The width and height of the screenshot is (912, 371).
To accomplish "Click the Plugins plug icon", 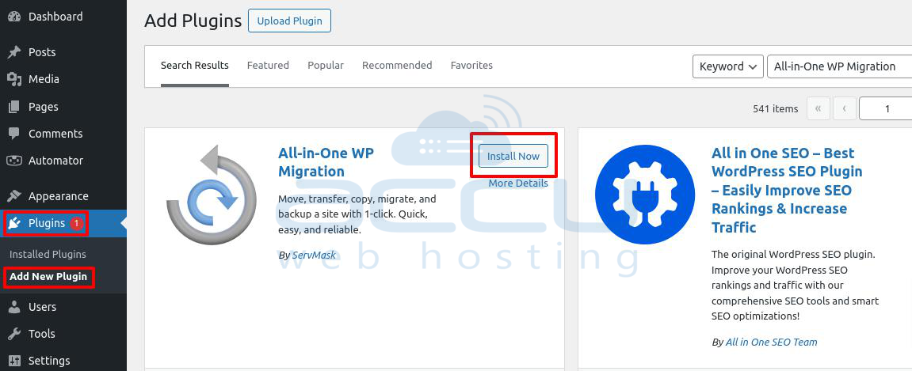I will pos(14,223).
